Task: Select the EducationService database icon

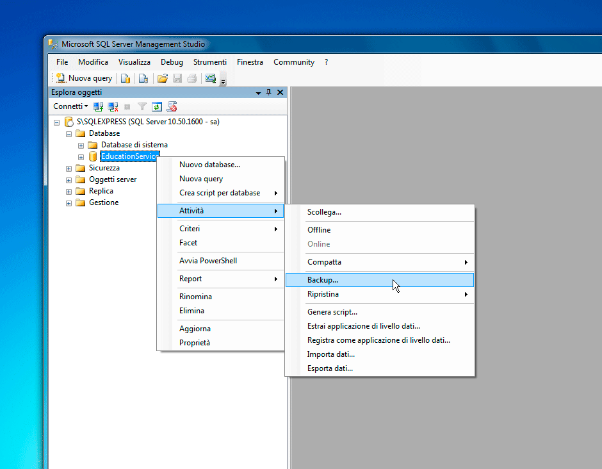Action: click(92, 156)
